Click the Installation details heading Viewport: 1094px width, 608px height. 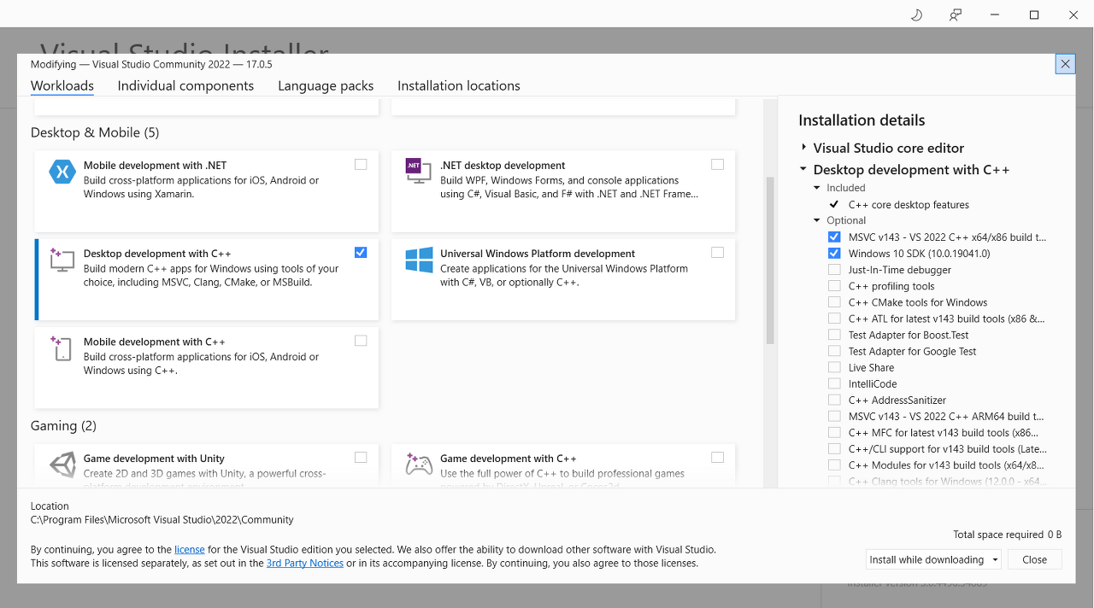[862, 120]
